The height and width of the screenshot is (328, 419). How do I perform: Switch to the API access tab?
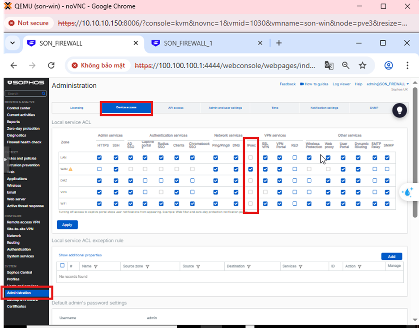point(175,108)
